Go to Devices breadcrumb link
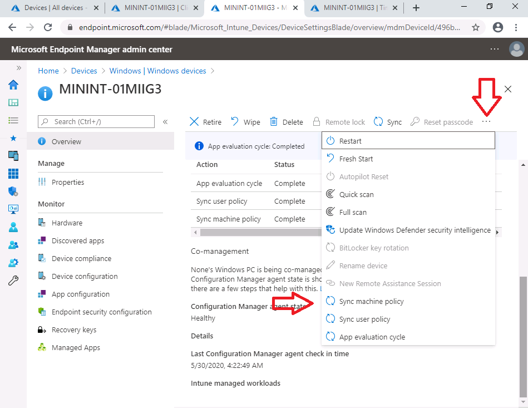Screen dimensions: 528x408 [84, 71]
